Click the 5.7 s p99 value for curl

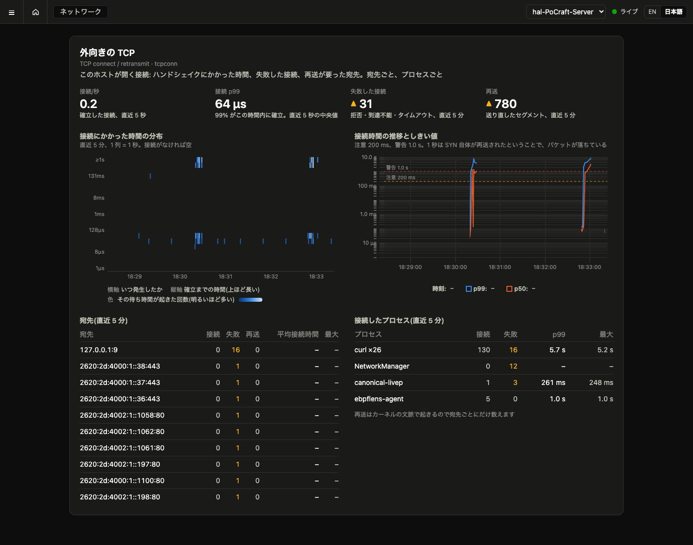click(557, 350)
